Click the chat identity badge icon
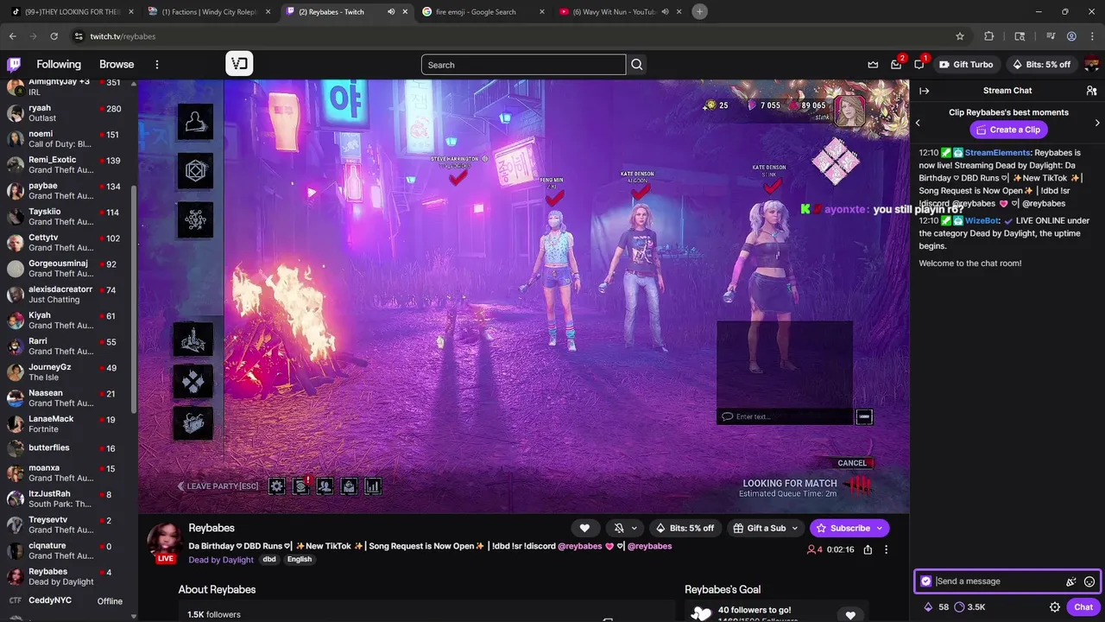 pyautogui.click(x=926, y=581)
